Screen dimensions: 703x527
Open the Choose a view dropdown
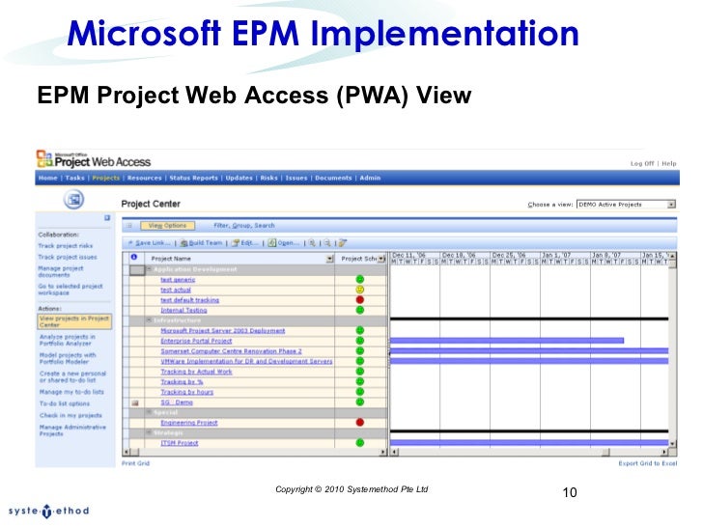click(671, 205)
